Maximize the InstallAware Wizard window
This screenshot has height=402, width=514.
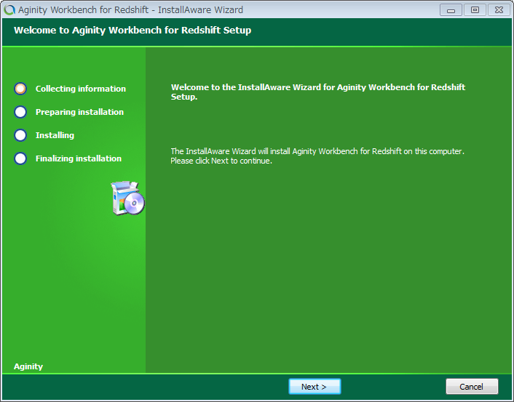click(475, 10)
